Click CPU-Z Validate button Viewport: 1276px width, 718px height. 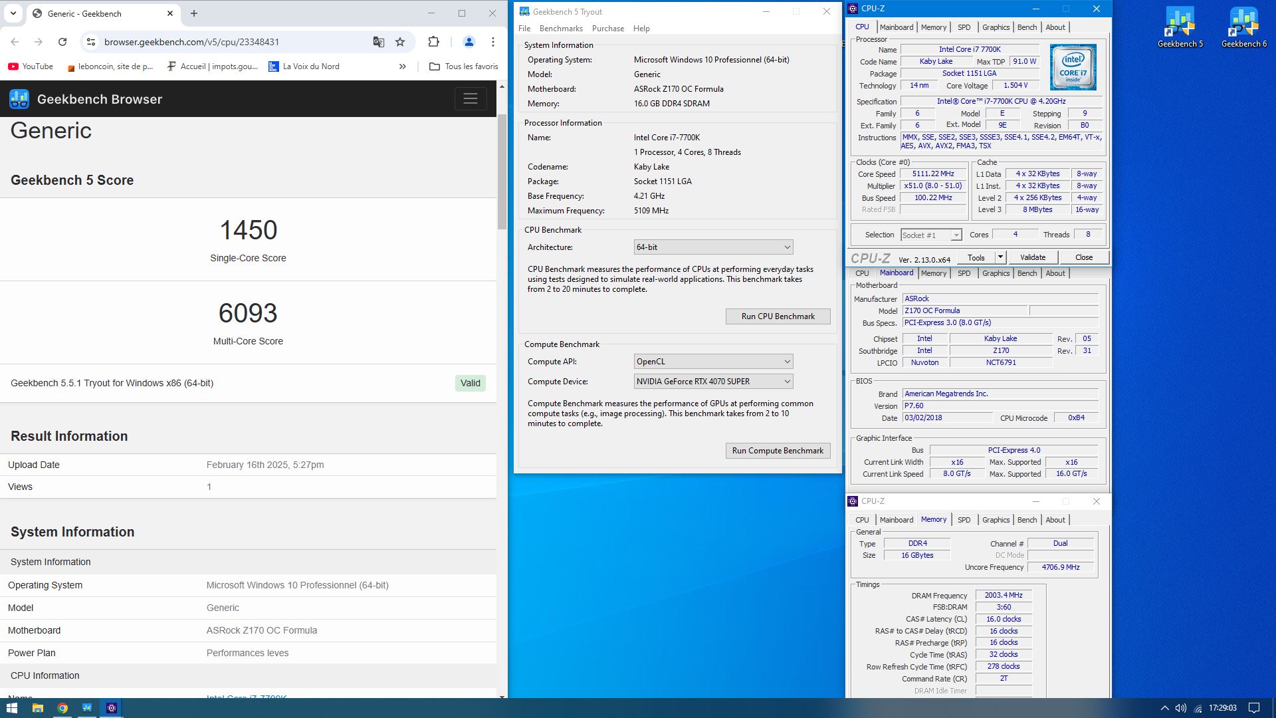(x=1033, y=257)
